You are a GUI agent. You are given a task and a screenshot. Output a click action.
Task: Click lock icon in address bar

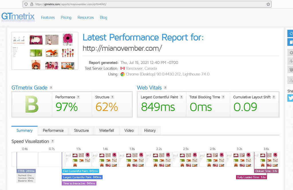(32, 4)
